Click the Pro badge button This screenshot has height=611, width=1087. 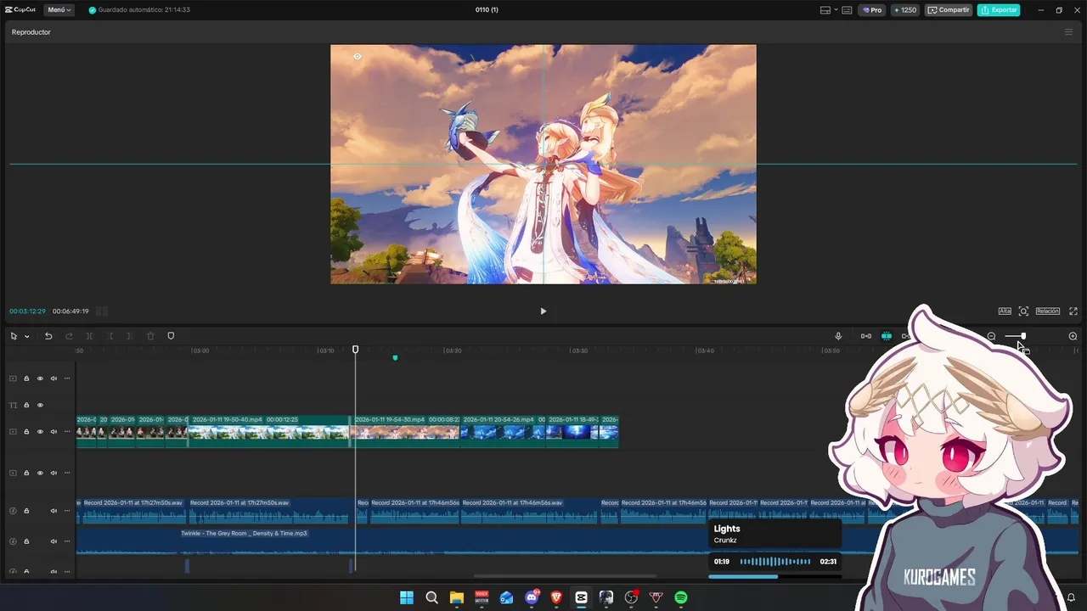point(871,10)
